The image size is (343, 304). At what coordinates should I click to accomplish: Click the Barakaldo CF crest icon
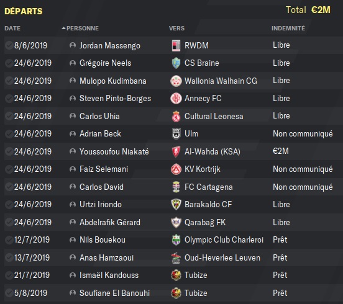[176, 205]
